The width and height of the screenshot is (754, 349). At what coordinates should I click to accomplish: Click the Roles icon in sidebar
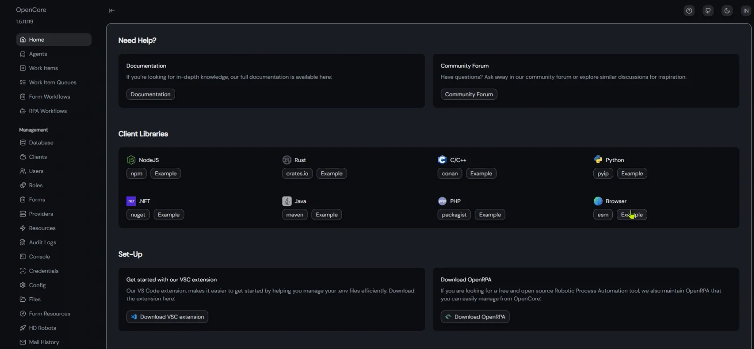[x=23, y=186]
